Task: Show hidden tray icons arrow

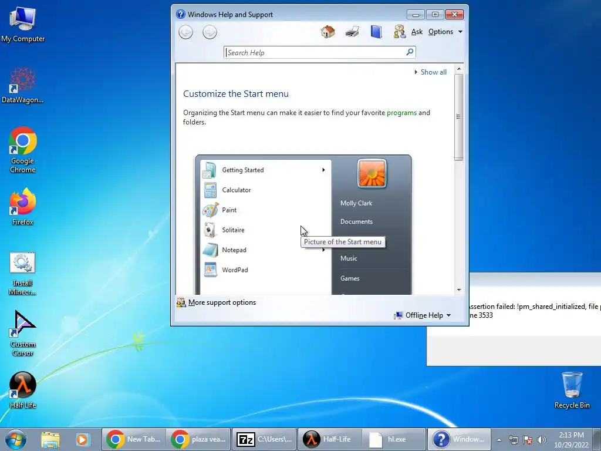Action: pos(499,440)
